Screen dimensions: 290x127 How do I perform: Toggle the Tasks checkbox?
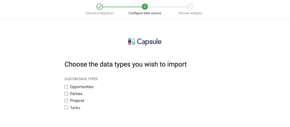tap(66, 108)
